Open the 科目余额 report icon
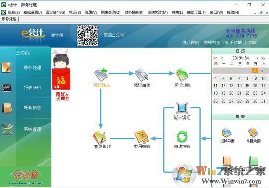 point(253,133)
